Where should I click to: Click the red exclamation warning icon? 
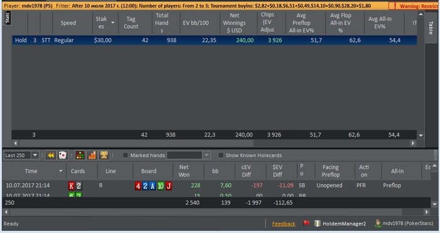395,6
